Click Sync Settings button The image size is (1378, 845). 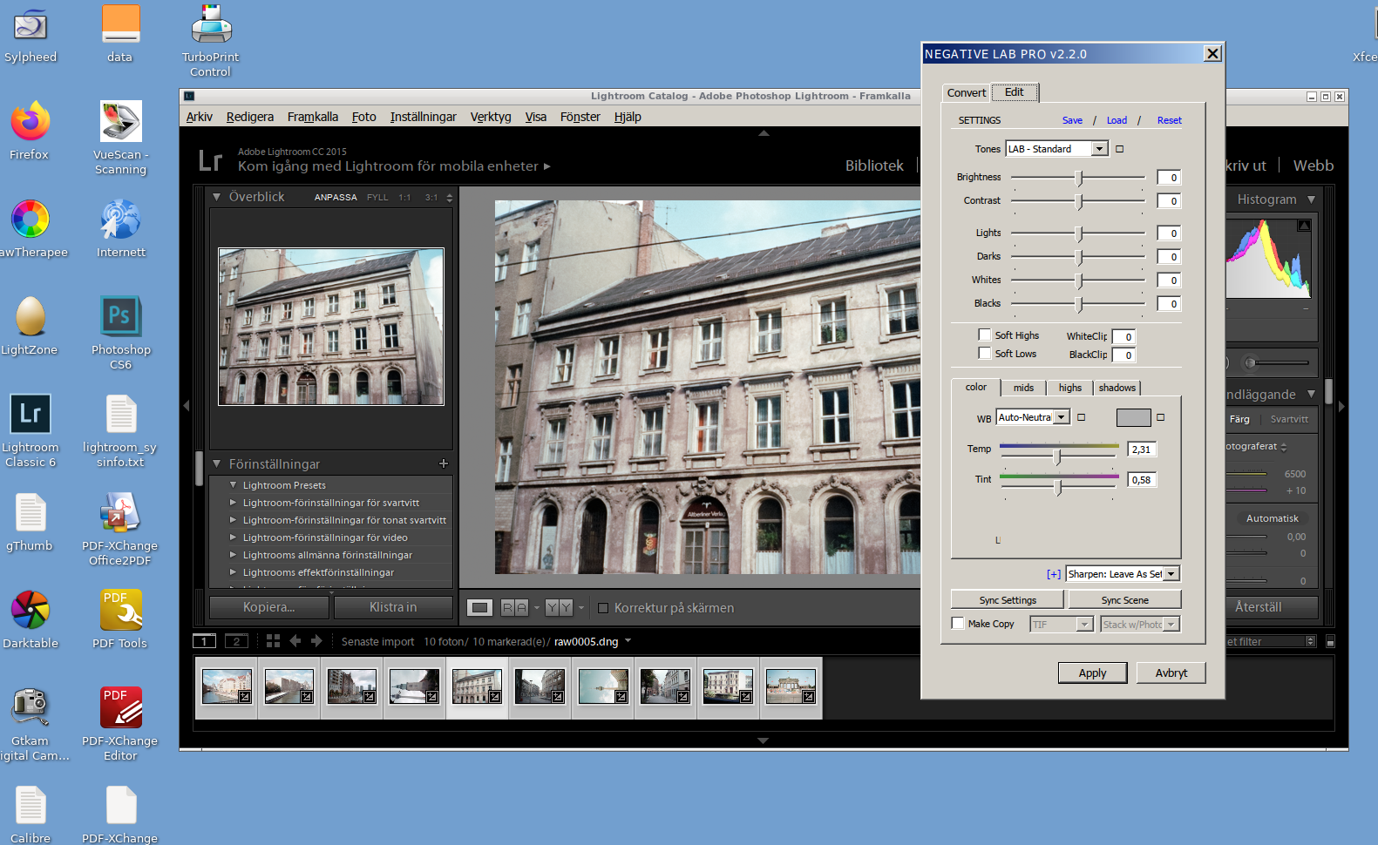(x=1008, y=599)
